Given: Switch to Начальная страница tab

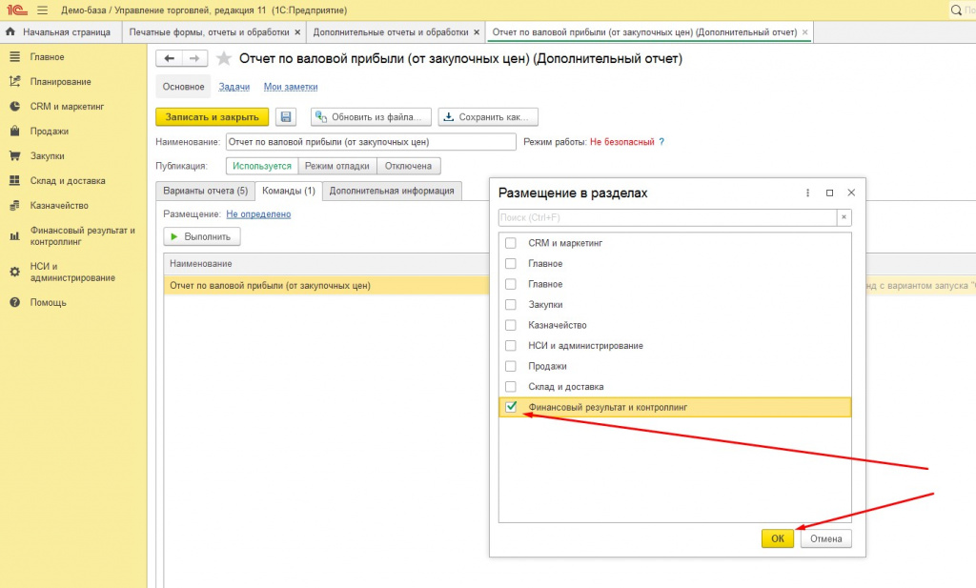Looking at the screenshot, I should coord(60,32).
